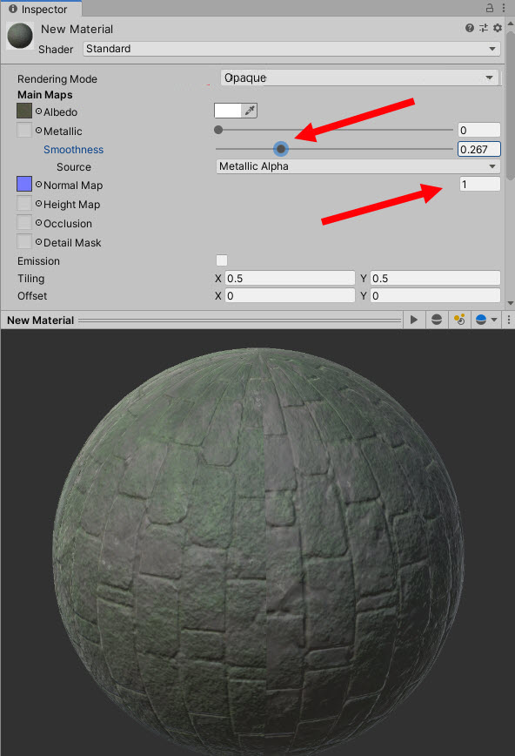
Task: Open the Shader Standard dropdown
Action: tap(291, 49)
